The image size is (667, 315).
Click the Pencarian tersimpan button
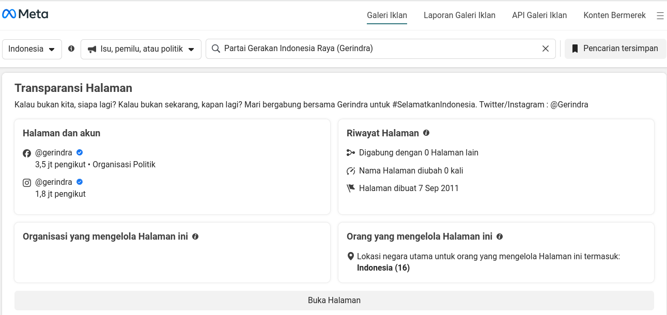point(615,49)
